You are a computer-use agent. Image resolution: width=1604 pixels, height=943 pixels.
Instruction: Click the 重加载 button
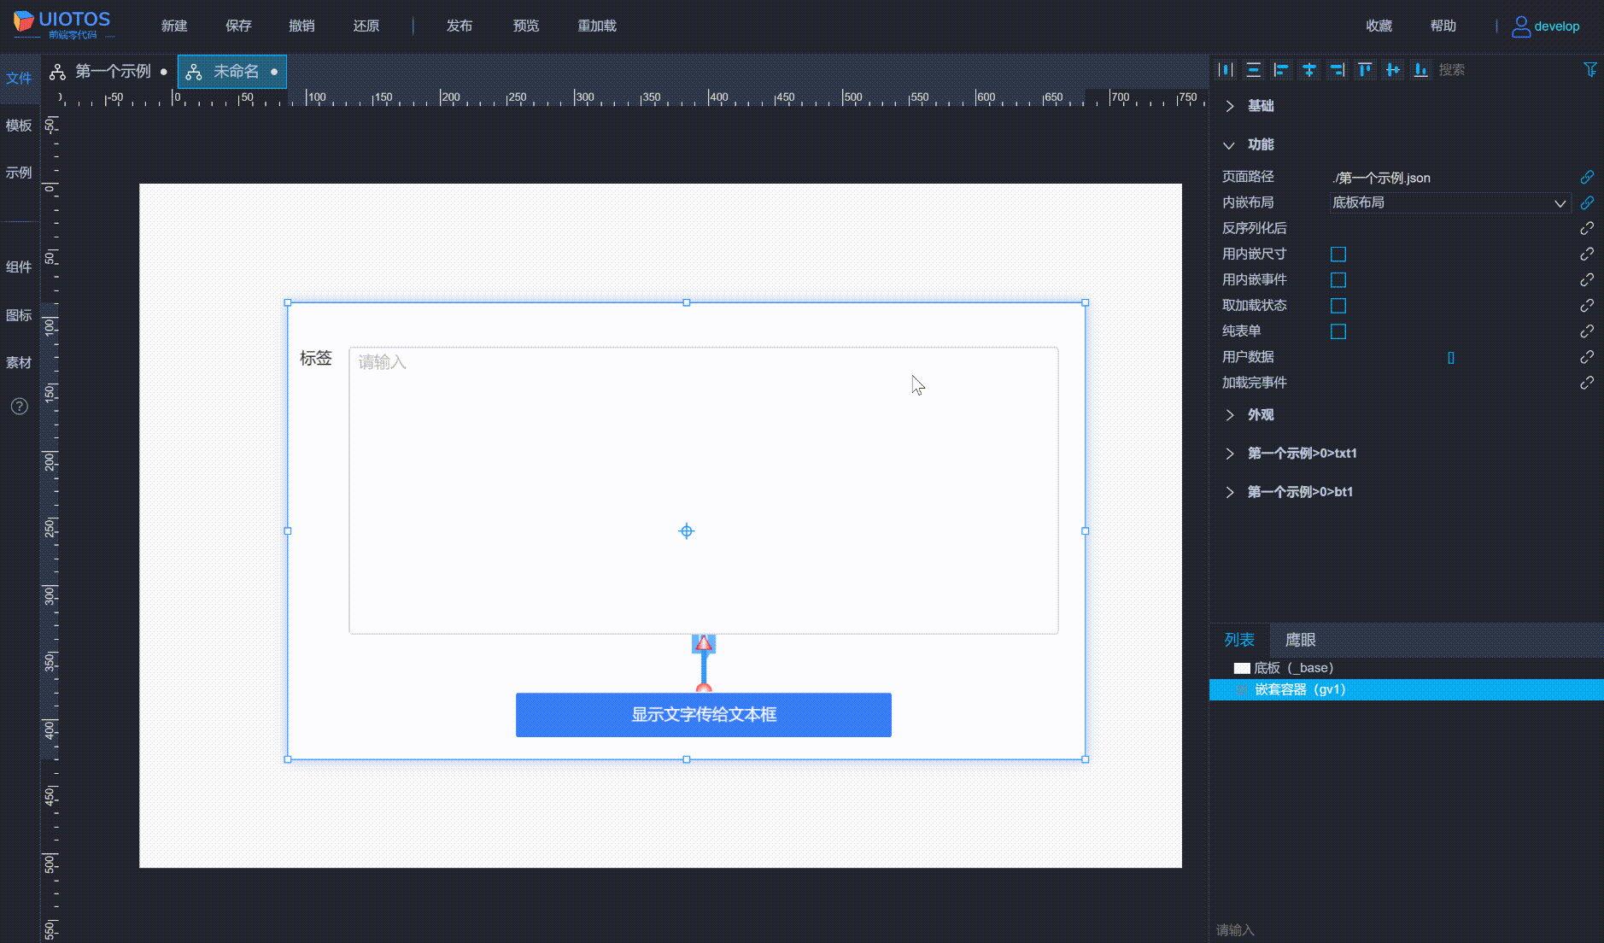[x=597, y=26]
